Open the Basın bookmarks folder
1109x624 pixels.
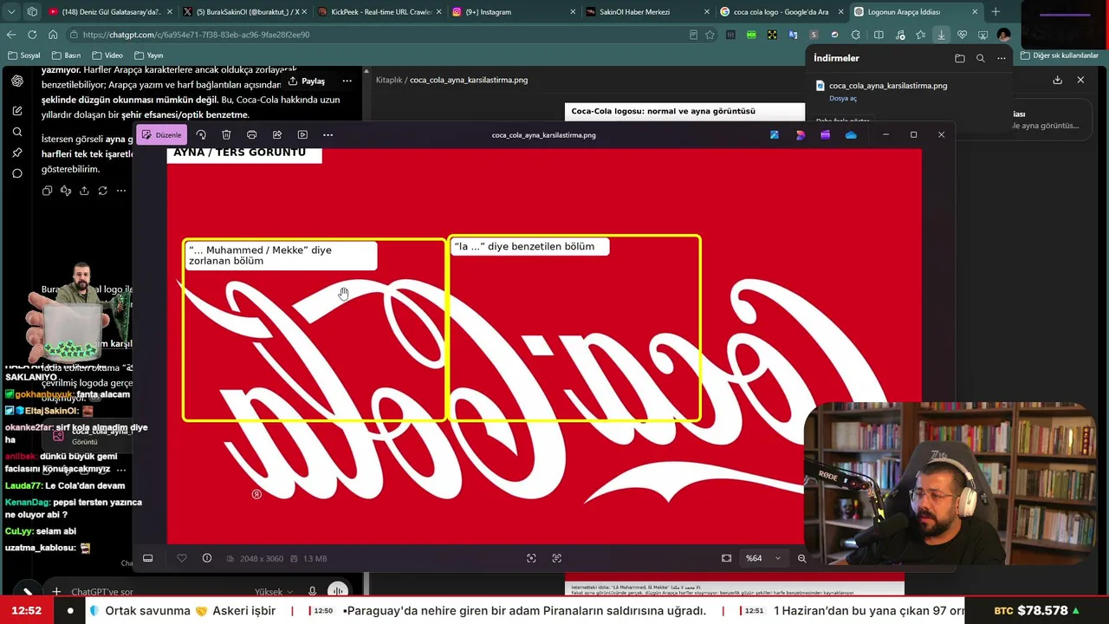(66, 55)
